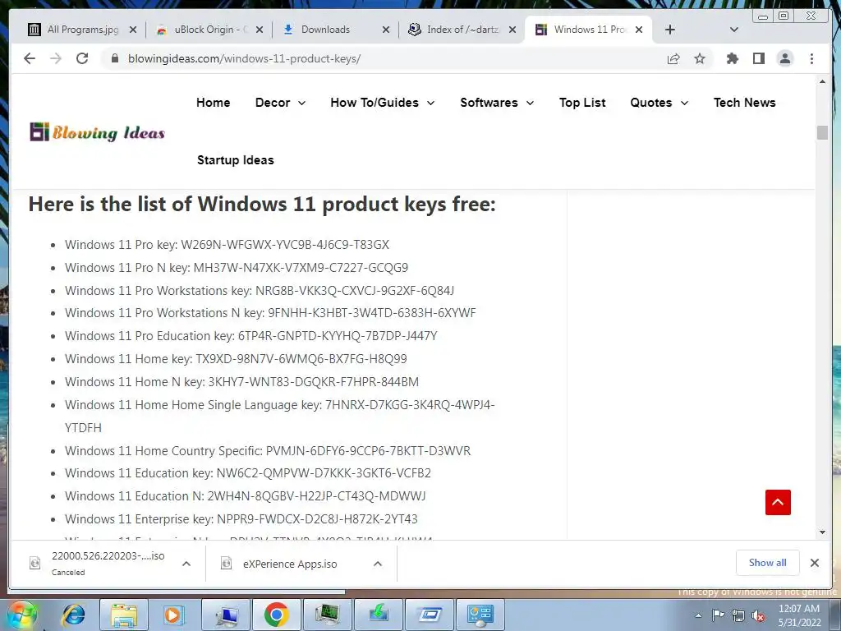The image size is (841, 631).
Task: Close the uBlock Origin tab
Action: pyautogui.click(x=260, y=30)
